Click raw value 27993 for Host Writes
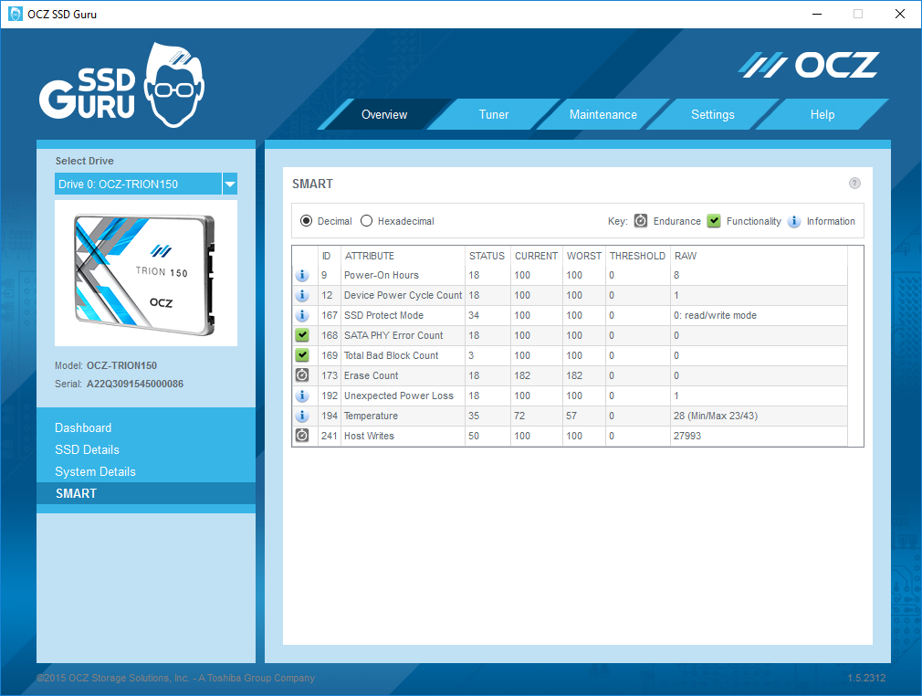This screenshot has width=922, height=696. click(x=687, y=436)
